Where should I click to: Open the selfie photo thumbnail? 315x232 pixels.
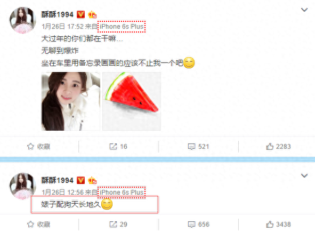(x=71, y=101)
